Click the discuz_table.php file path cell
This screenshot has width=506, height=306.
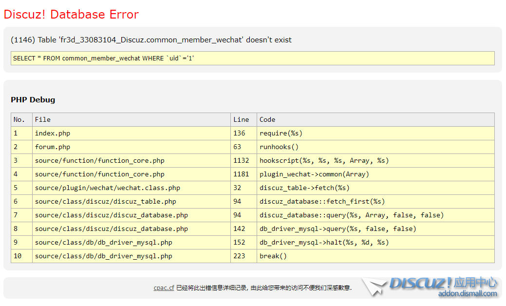(105, 201)
